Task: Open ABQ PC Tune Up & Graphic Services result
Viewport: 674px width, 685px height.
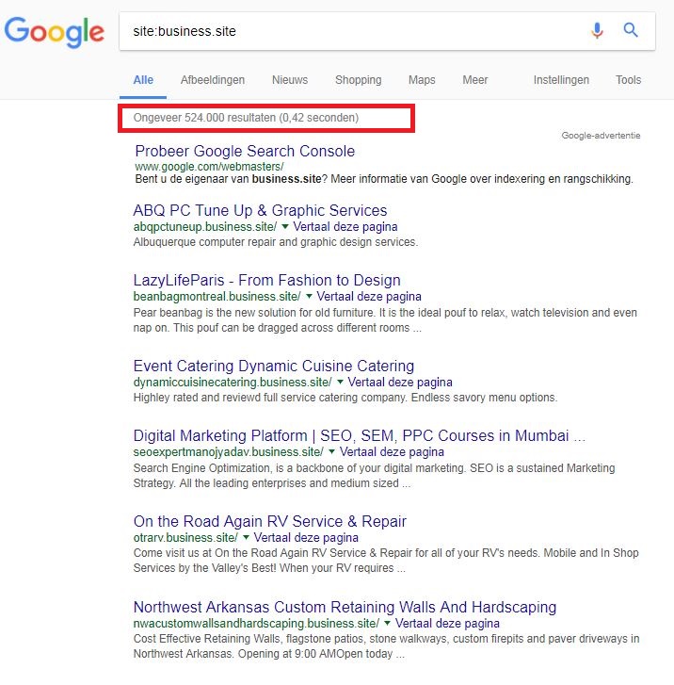Action: coord(260,210)
